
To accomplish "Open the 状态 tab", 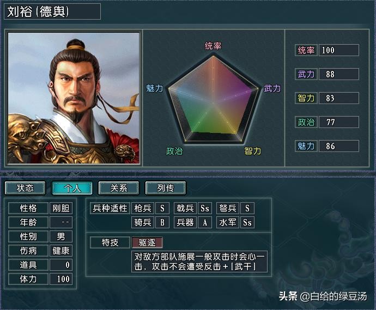I will click(x=25, y=188).
